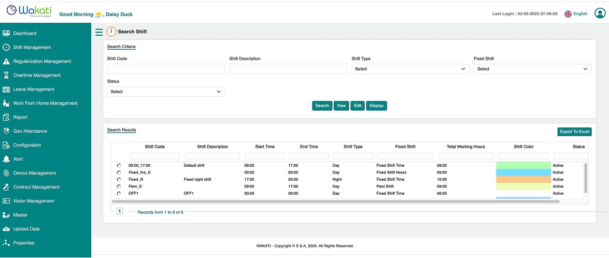
Task: Select the Fixed_N shift radio button
Action: (x=119, y=180)
